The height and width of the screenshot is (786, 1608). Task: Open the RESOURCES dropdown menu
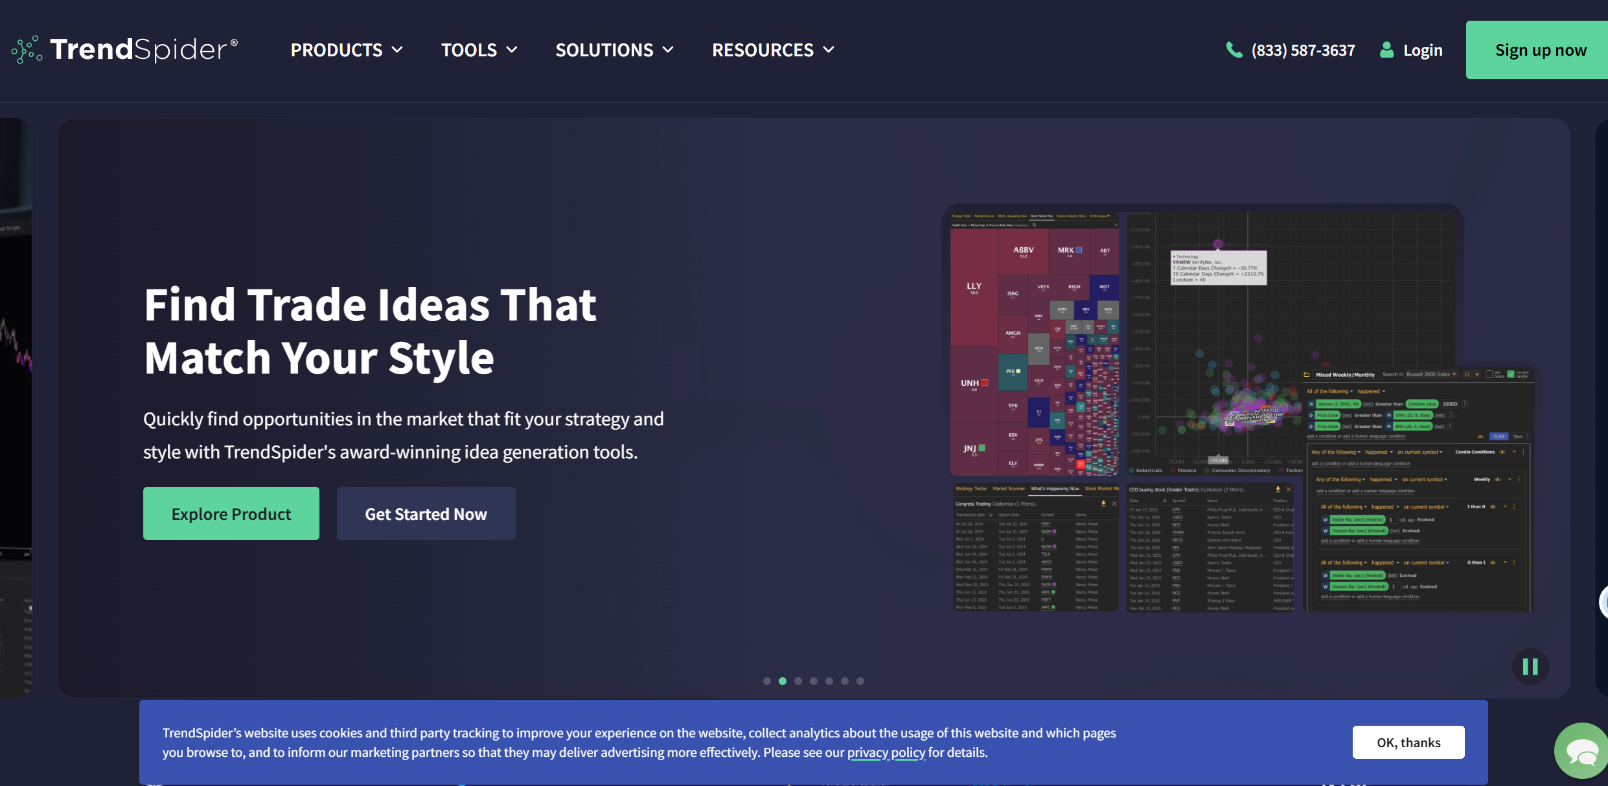point(773,50)
